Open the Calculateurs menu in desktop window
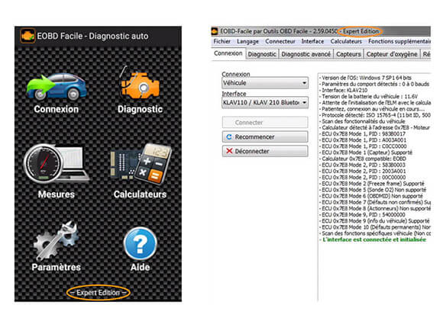This screenshot has width=443, height=334. [x=346, y=41]
